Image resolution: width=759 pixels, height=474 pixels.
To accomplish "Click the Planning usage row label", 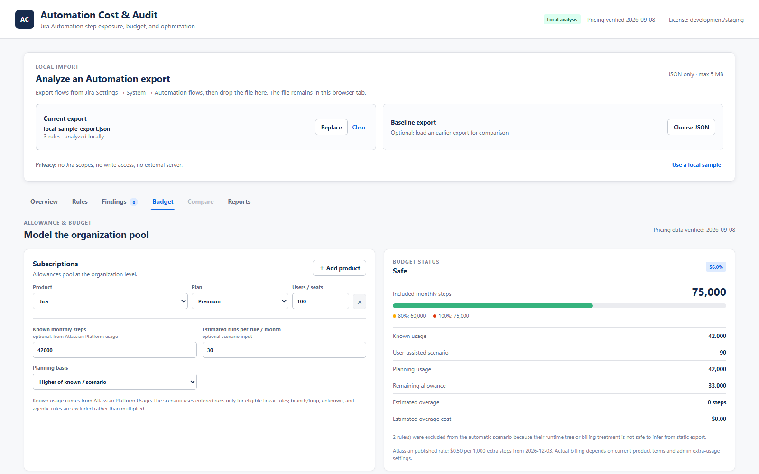I will 412,369.
